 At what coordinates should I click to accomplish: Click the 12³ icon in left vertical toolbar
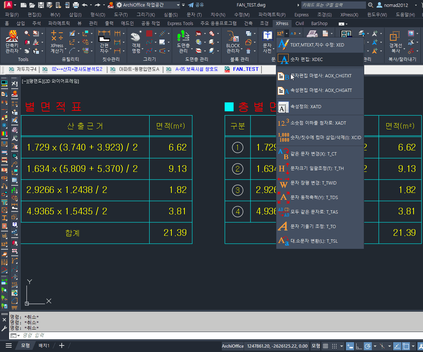[x=4, y=244]
